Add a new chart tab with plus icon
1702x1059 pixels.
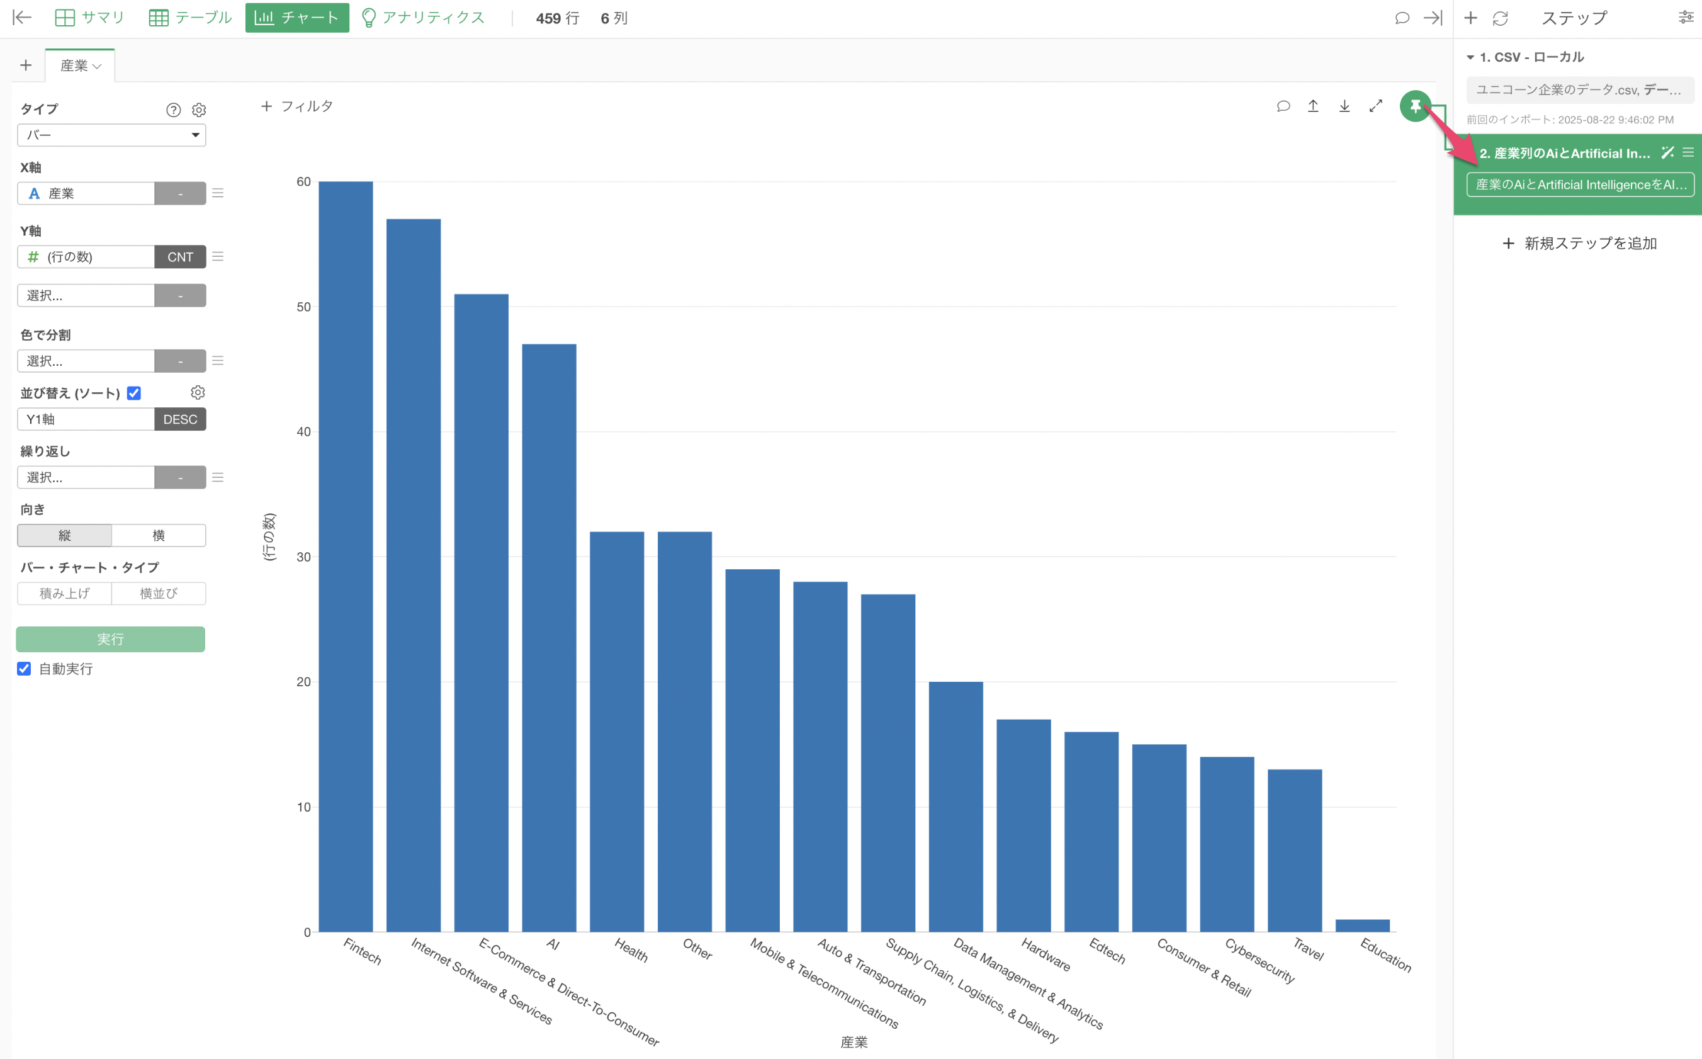point(26,65)
